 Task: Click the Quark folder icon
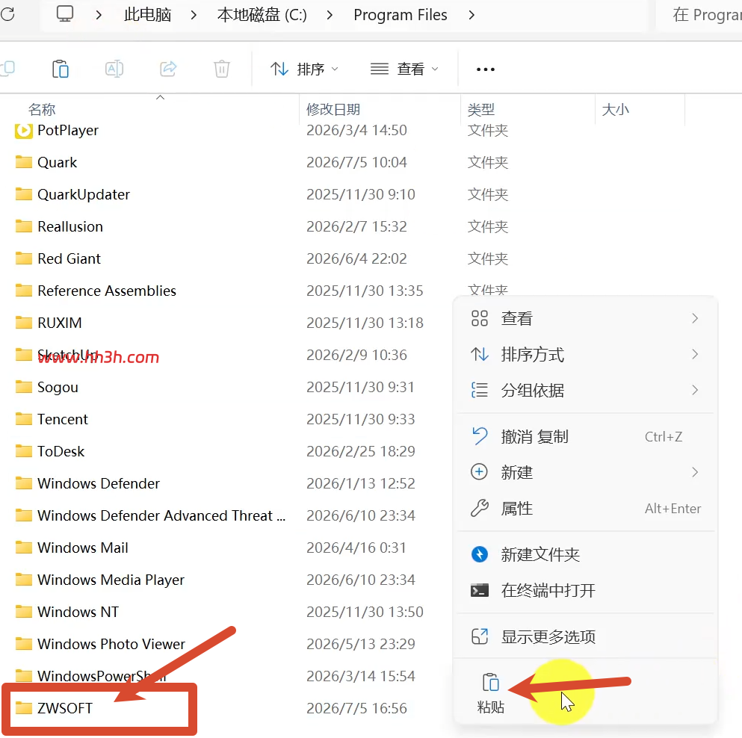coord(24,162)
